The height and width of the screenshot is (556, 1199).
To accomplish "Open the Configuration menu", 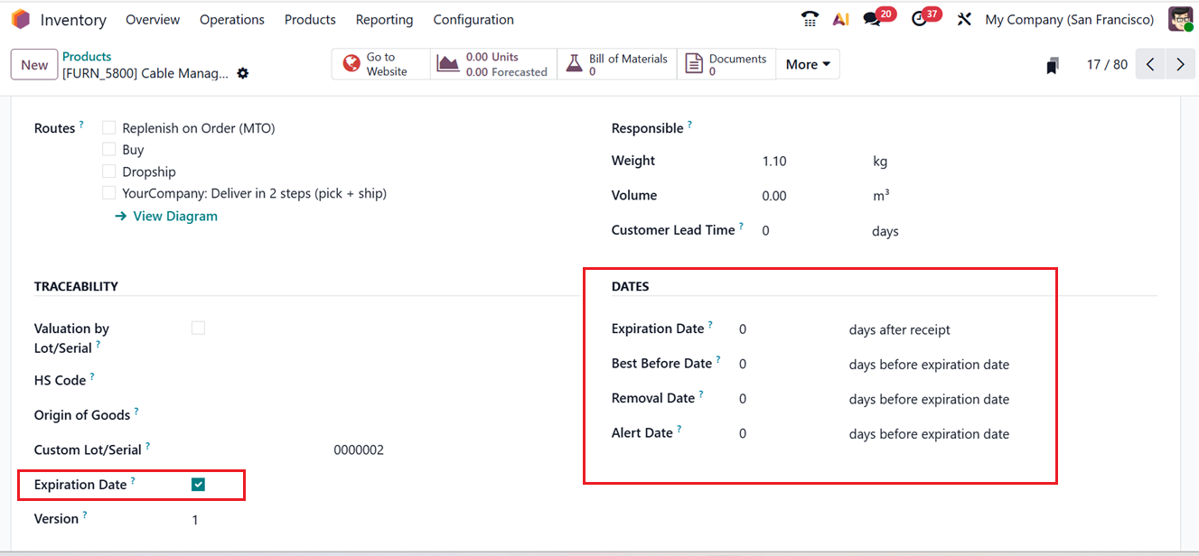I will coord(473,19).
